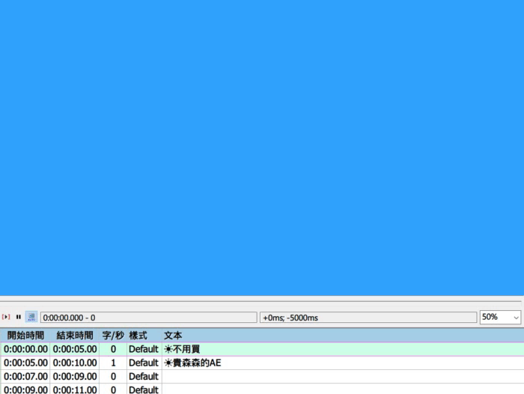Click Default style in ☀費森森的AE row
This screenshot has height=394, width=524.
pyautogui.click(x=144, y=363)
